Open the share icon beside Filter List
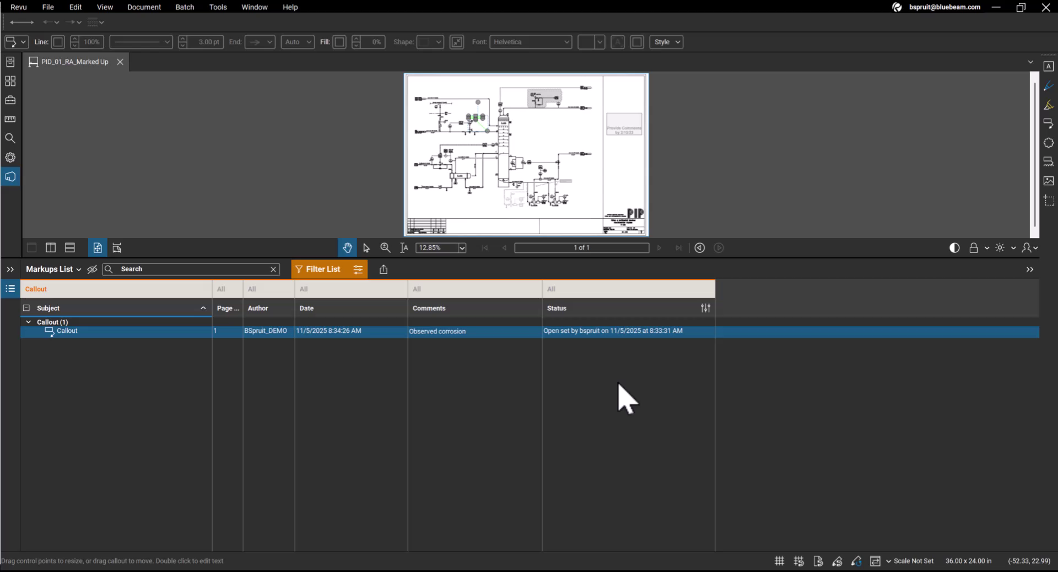 point(384,269)
